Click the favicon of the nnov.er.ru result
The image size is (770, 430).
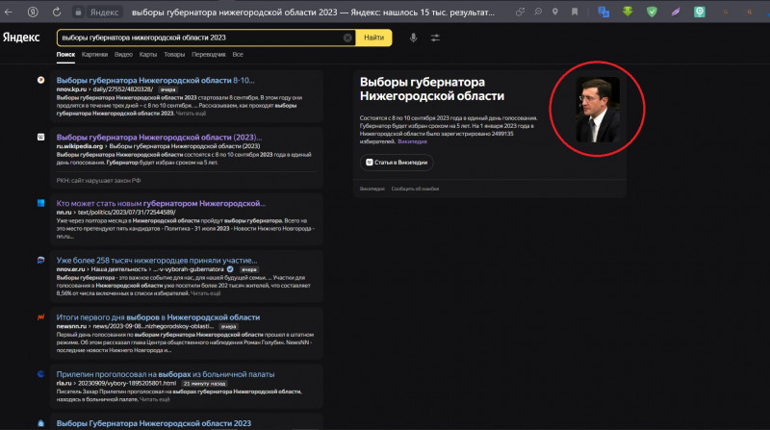point(40,260)
